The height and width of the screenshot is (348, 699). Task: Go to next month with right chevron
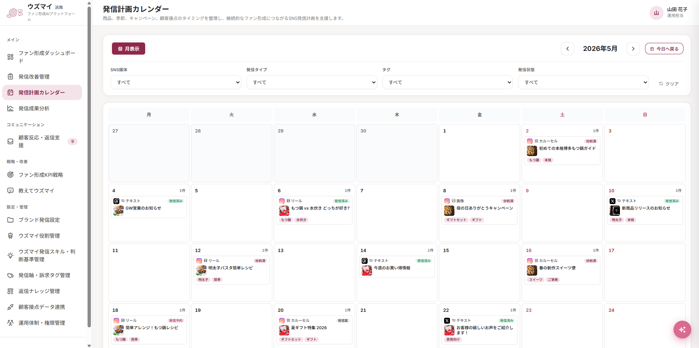coord(633,49)
